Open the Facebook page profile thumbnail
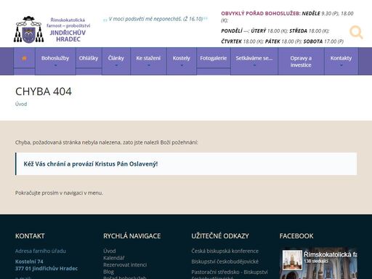The image size is (372, 279). [x=292, y=260]
